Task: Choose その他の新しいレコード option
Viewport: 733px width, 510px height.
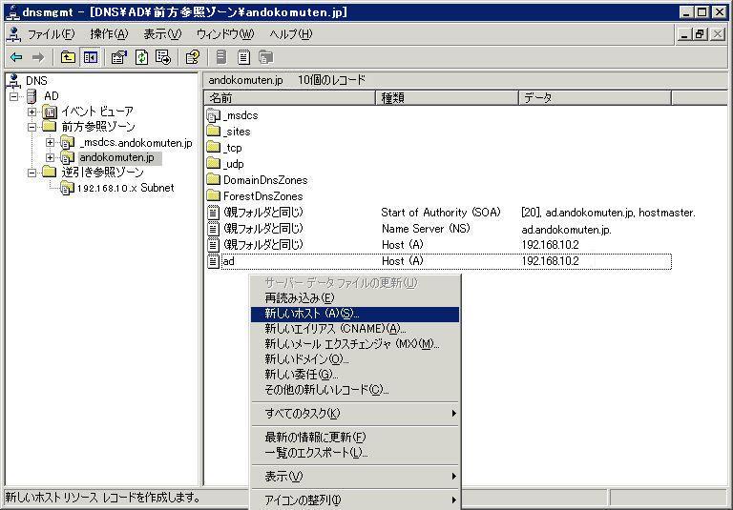Action: tap(355, 390)
